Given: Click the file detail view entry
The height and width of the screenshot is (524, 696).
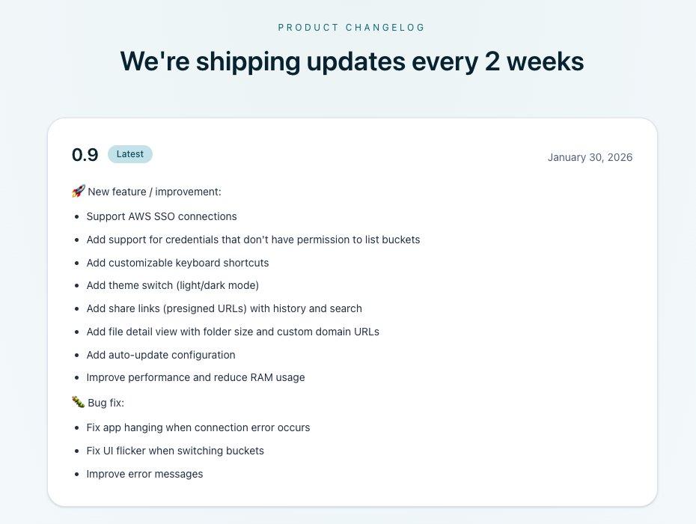Looking at the screenshot, I should 233,332.
